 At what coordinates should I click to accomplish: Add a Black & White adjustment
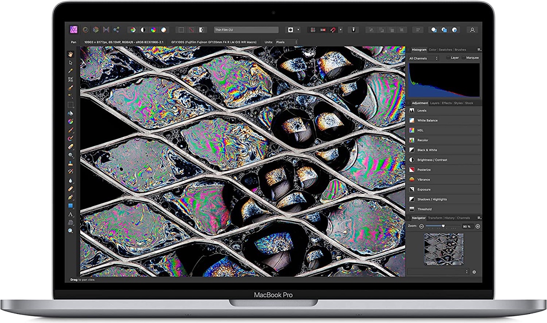[x=427, y=150]
